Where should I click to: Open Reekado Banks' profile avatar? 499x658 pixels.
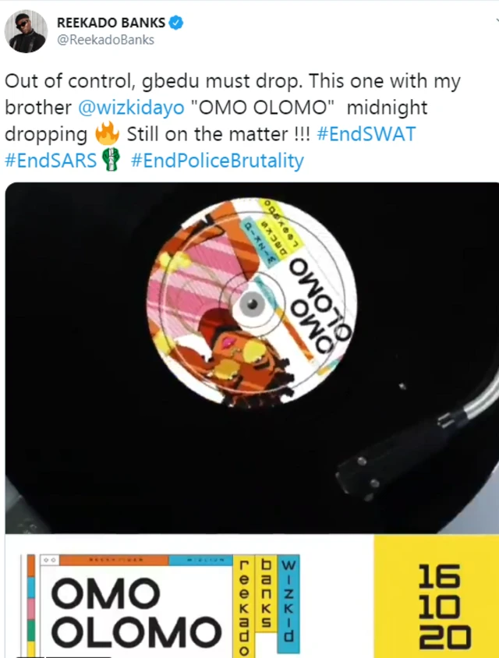[26, 31]
